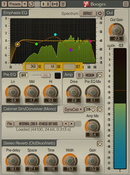Edit the Hi value 0.3
The image size is (130, 175).
point(51,100)
